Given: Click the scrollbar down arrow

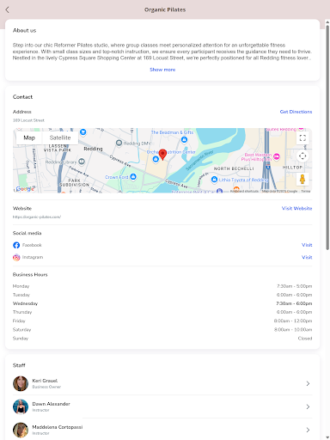Looking at the screenshot, I should [327, 437].
